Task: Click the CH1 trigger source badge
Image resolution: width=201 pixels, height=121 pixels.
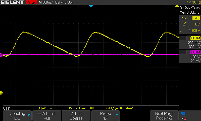Action: 196,18
